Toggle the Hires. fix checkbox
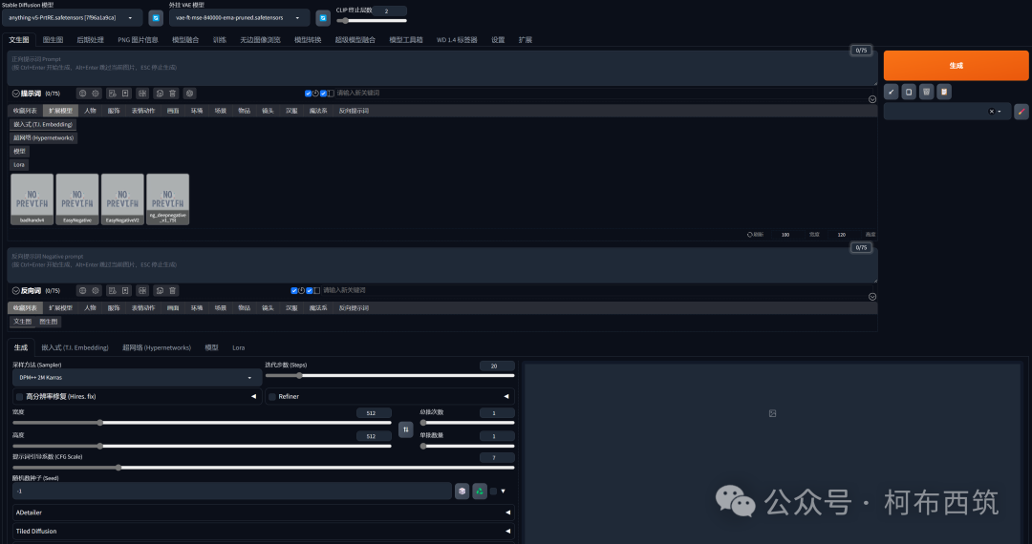Viewport: 1032px width, 544px height. pyautogui.click(x=20, y=397)
